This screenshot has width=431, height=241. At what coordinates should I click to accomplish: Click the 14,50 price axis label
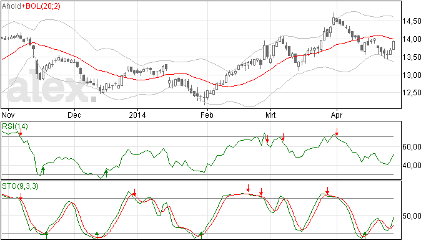click(x=412, y=21)
